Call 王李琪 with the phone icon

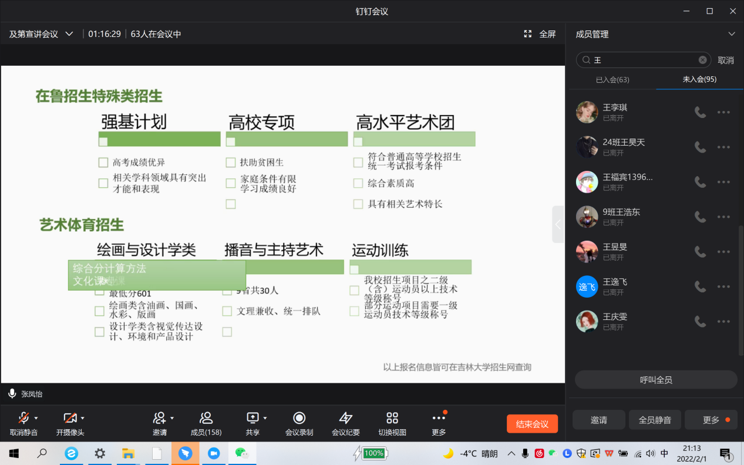pyautogui.click(x=700, y=112)
